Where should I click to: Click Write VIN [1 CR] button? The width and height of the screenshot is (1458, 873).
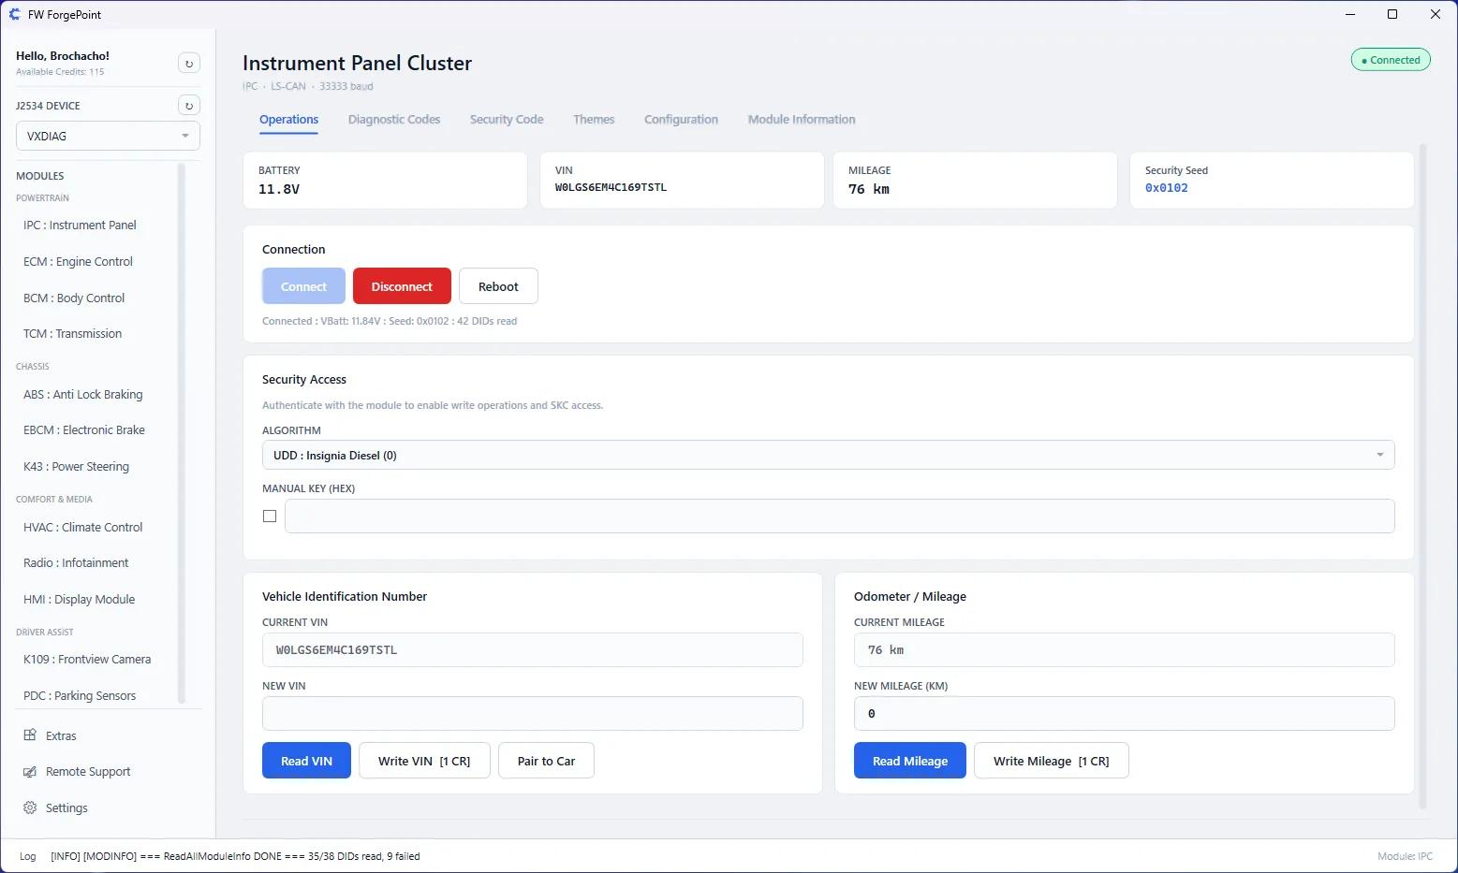424,761
